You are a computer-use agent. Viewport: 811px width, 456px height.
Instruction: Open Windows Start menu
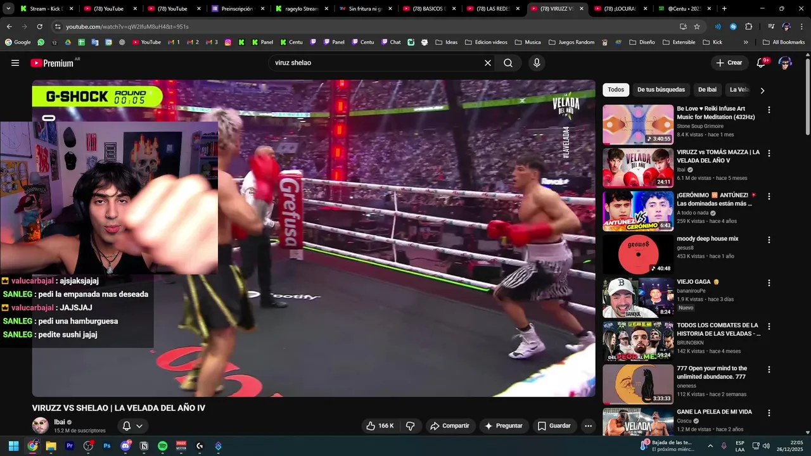tap(13, 446)
